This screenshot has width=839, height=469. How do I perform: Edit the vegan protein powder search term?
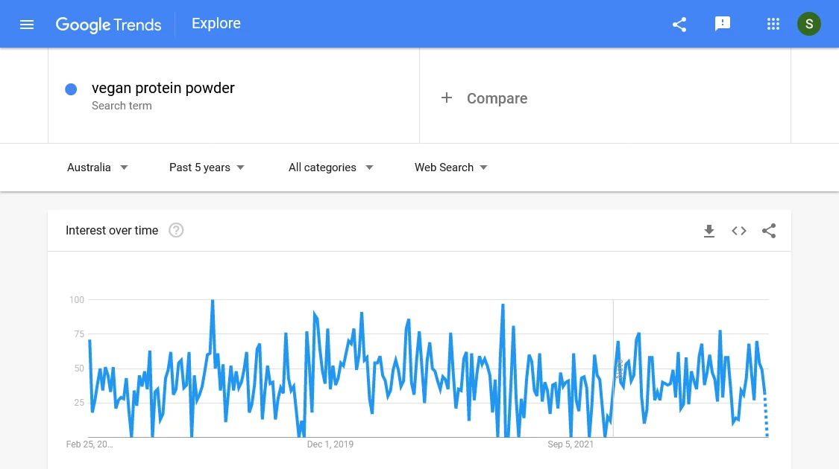tap(163, 88)
